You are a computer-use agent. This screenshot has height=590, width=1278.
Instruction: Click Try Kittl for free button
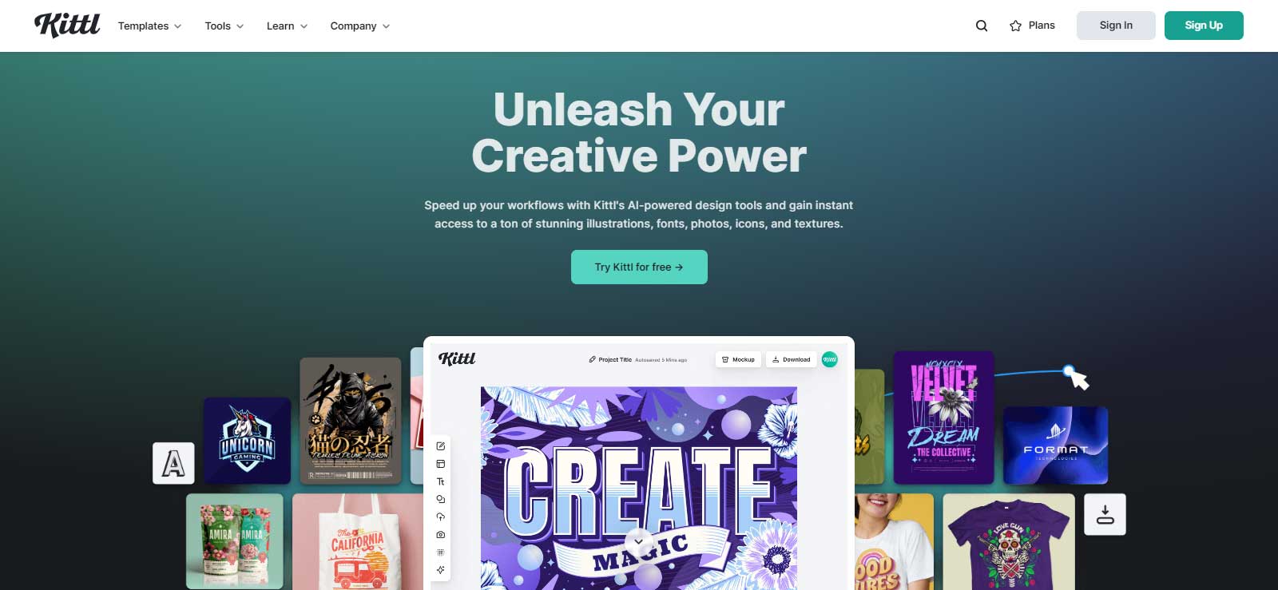[x=639, y=267]
